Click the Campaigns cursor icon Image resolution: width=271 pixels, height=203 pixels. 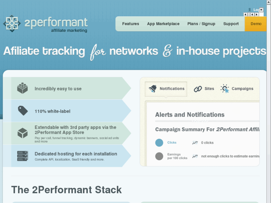coord(225,89)
